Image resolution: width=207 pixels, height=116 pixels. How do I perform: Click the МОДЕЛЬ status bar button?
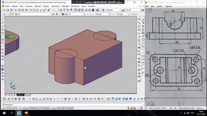(x=70, y=109)
